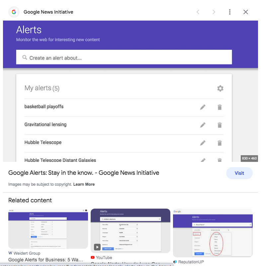This screenshot has height=266, width=261.
Task: Click the Gravitational lensing alert text
Action: pos(45,124)
